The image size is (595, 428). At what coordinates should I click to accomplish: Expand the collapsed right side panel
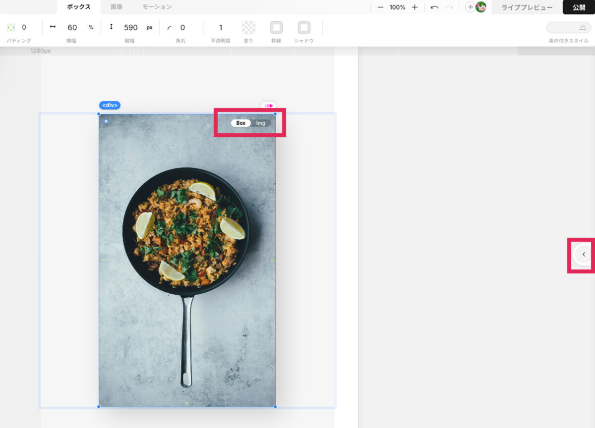tap(584, 255)
